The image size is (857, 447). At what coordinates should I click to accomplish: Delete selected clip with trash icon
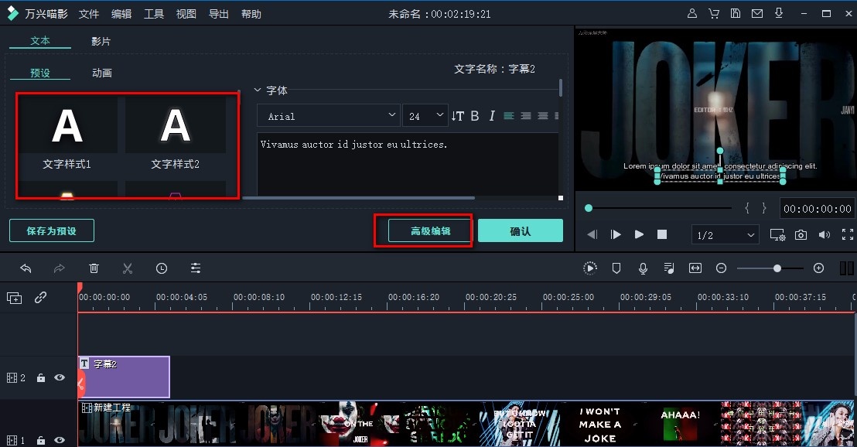click(x=94, y=268)
